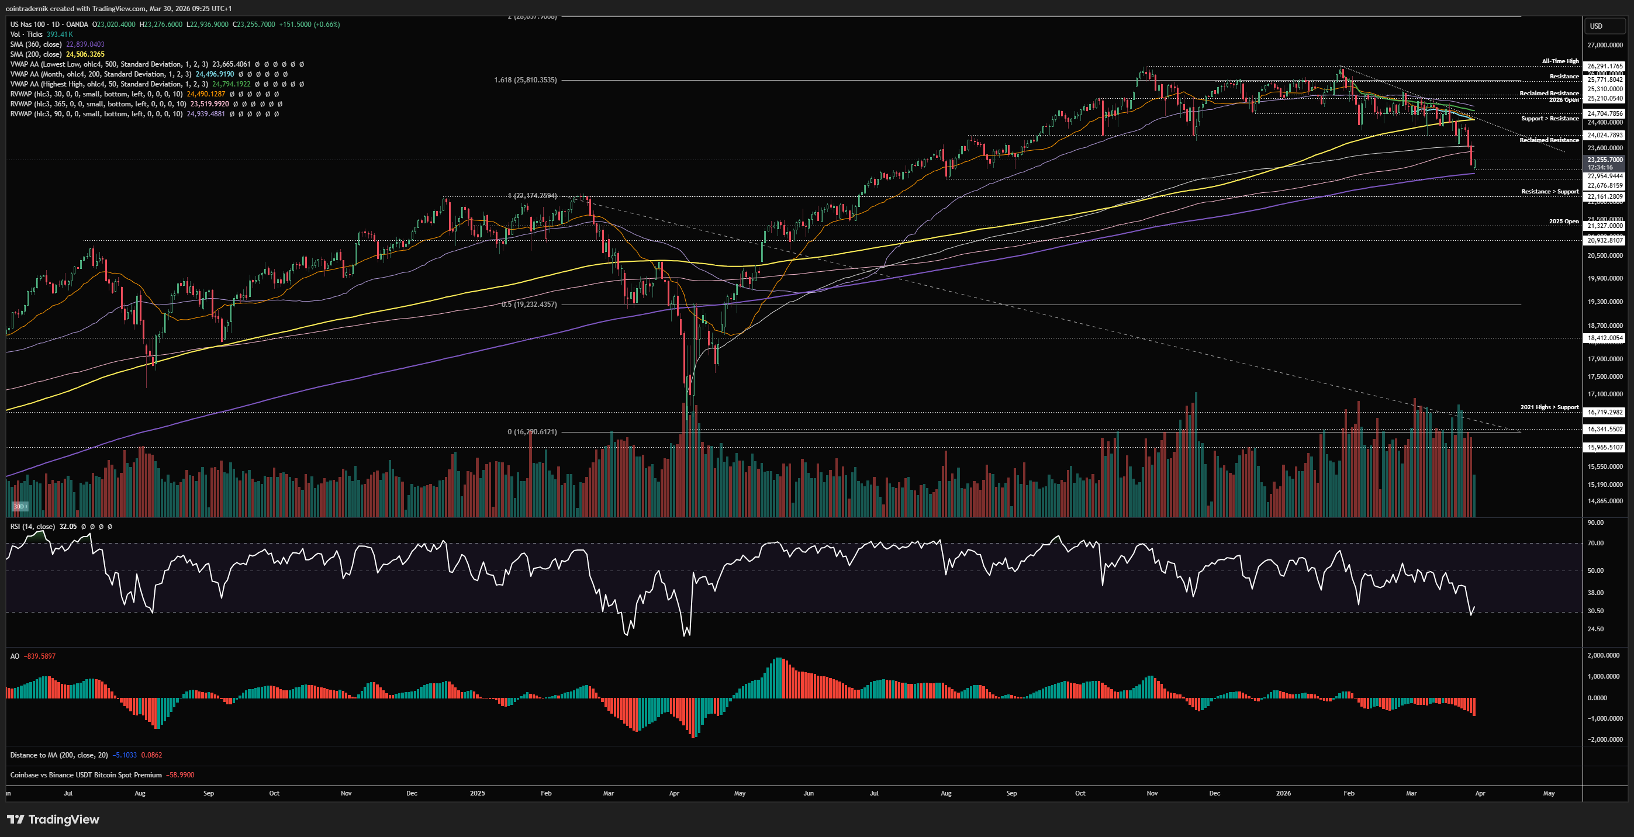This screenshot has height=837, width=1634.
Task: Click the 30D volume badge
Action: (x=20, y=506)
